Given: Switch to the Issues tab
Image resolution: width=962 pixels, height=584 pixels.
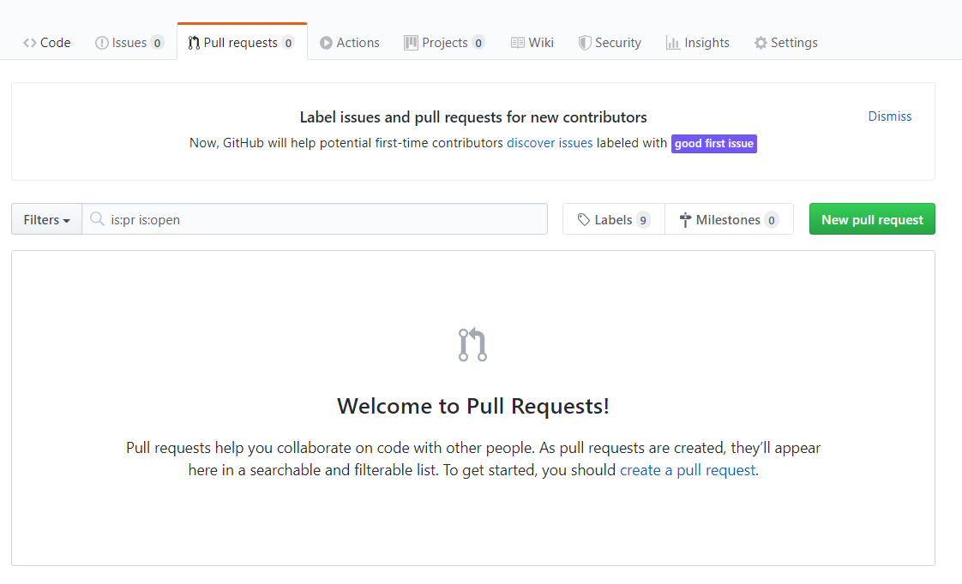Looking at the screenshot, I should coord(129,43).
